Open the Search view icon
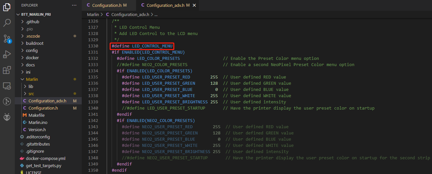 (x=7, y=23)
